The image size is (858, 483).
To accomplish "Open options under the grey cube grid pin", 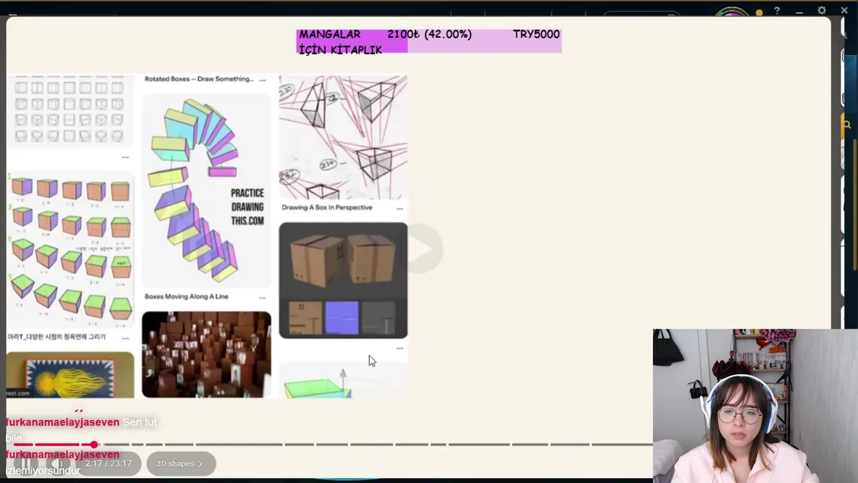I will point(125,158).
